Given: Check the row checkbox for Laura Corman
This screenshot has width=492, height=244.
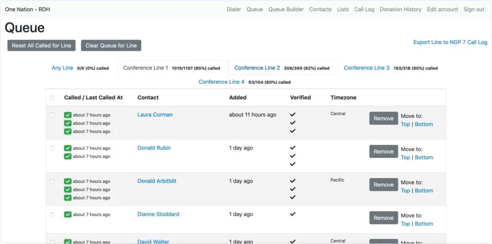Looking at the screenshot, I should click(x=52, y=115).
